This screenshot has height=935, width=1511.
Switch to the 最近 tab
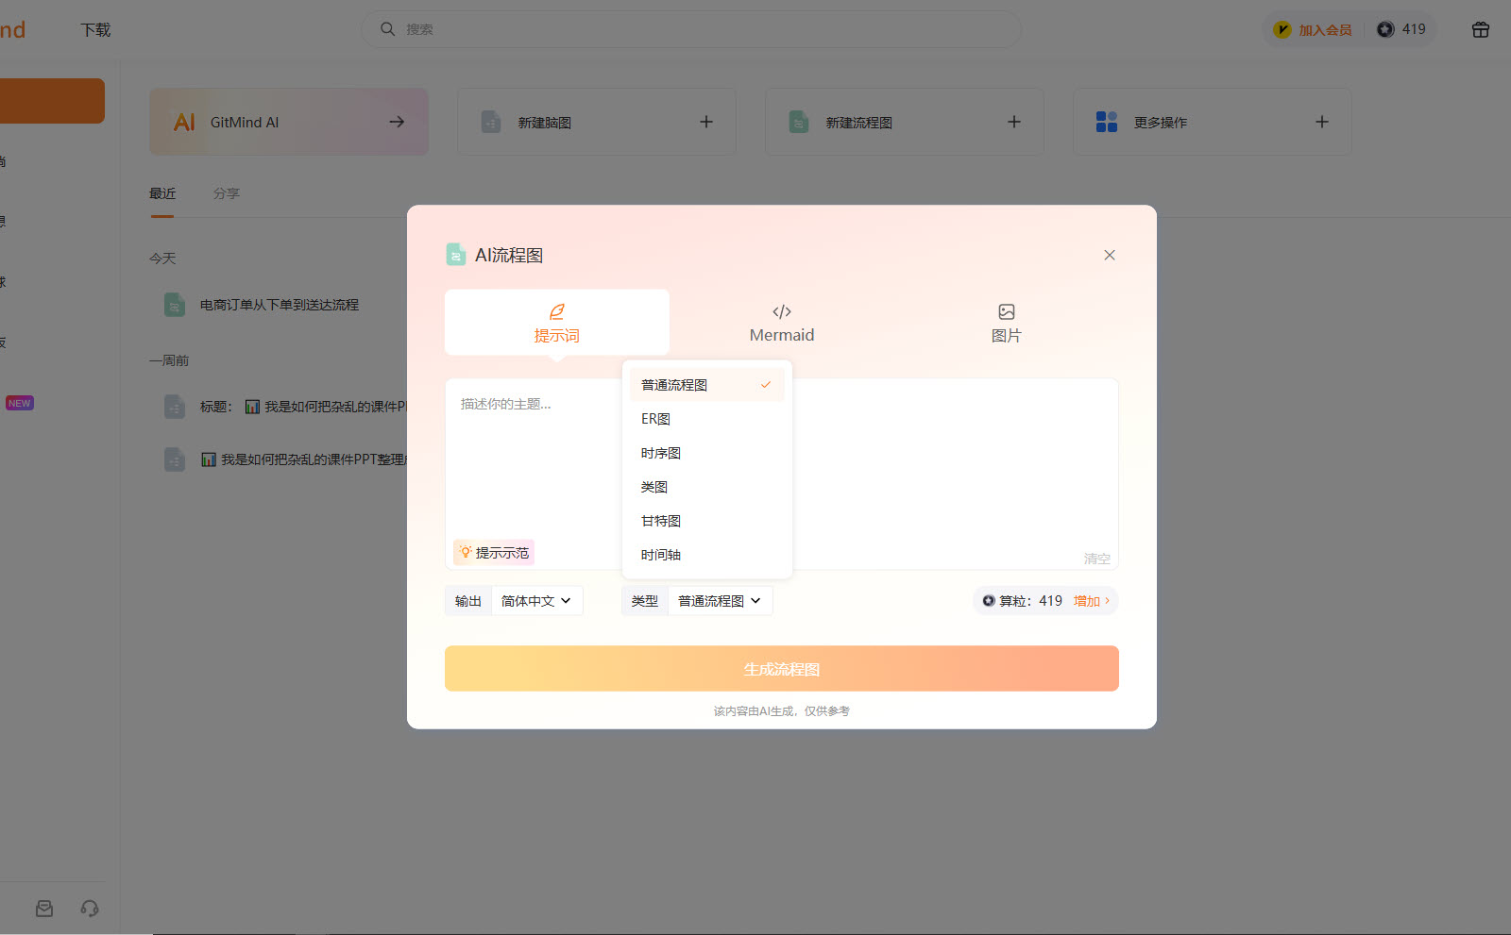pyautogui.click(x=162, y=193)
